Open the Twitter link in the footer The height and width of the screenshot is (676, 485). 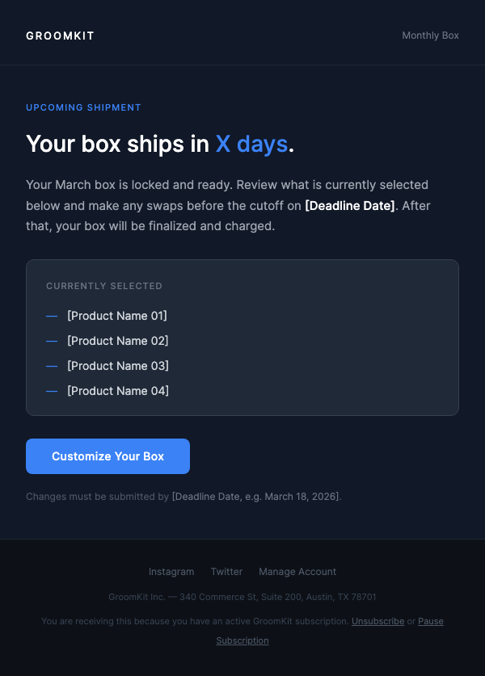pos(226,571)
